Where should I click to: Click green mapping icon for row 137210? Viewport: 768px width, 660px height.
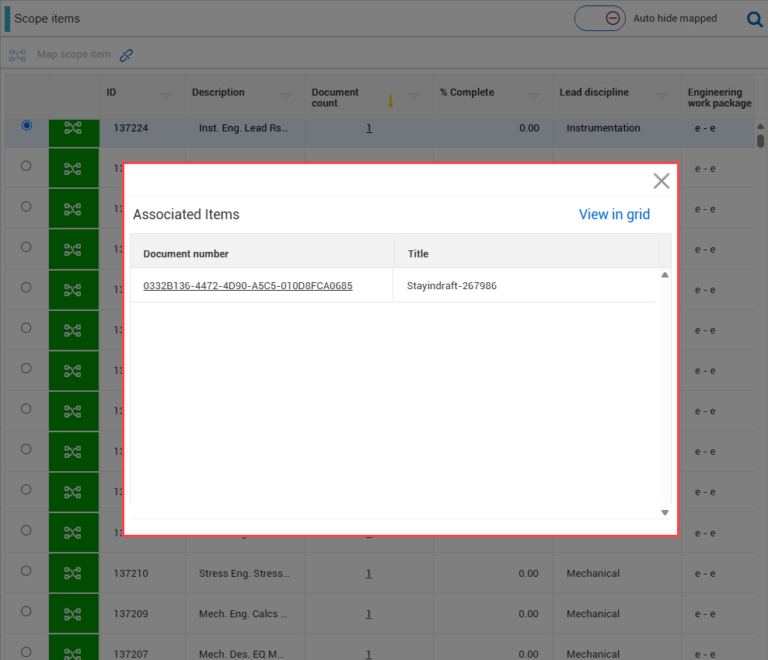pyautogui.click(x=73, y=574)
